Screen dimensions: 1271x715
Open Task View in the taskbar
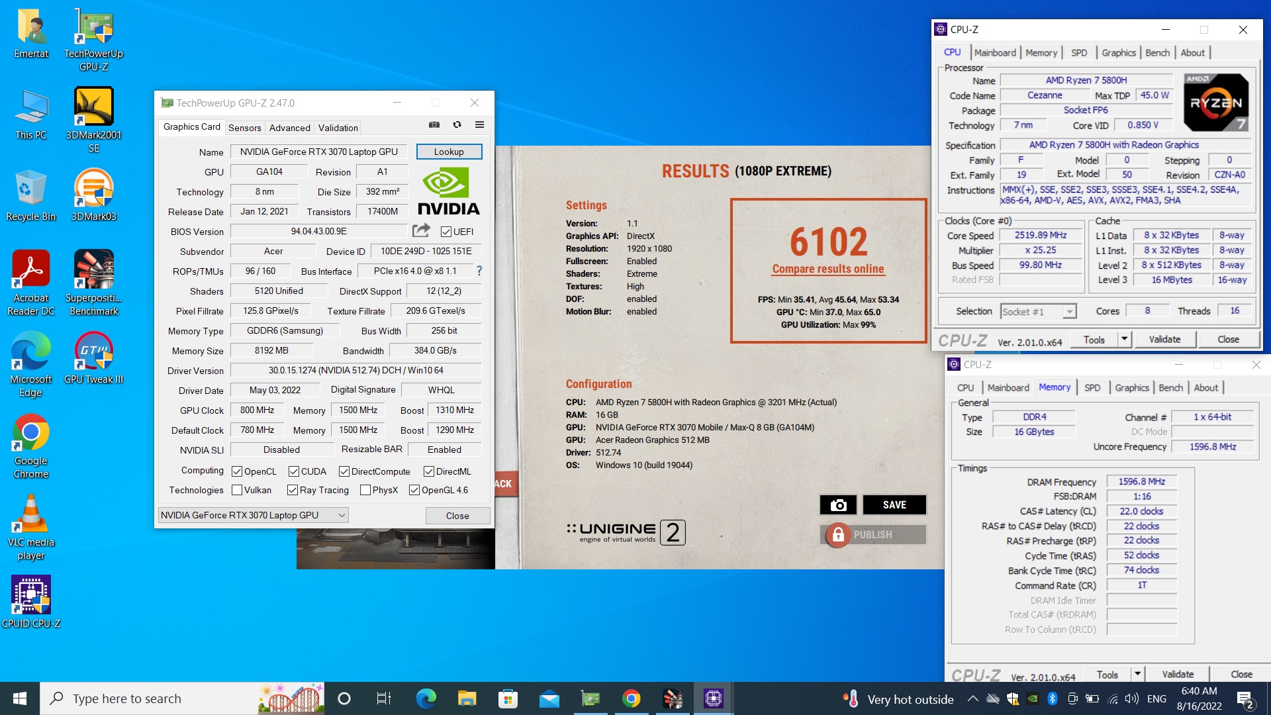[x=384, y=698]
